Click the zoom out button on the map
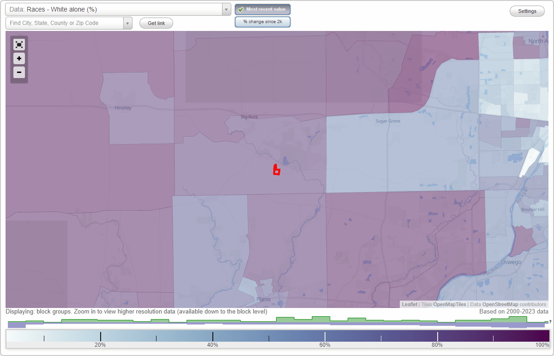The image size is (554, 356). [x=19, y=72]
